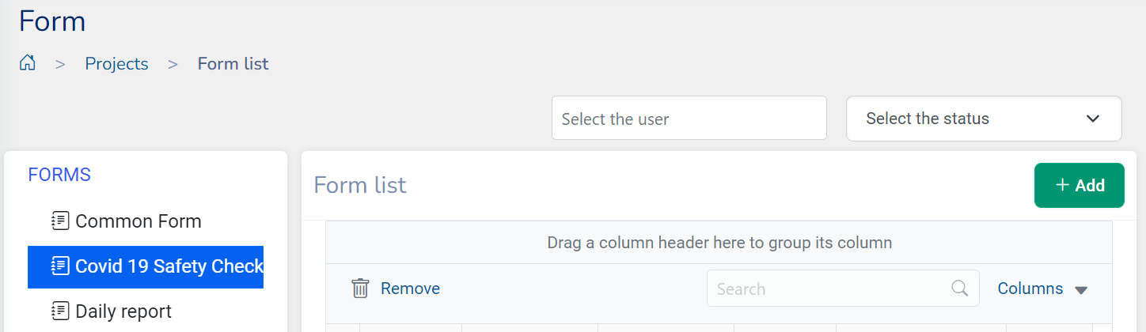
Task: Click the status dropdown chevron arrow
Action: (x=1093, y=119)
